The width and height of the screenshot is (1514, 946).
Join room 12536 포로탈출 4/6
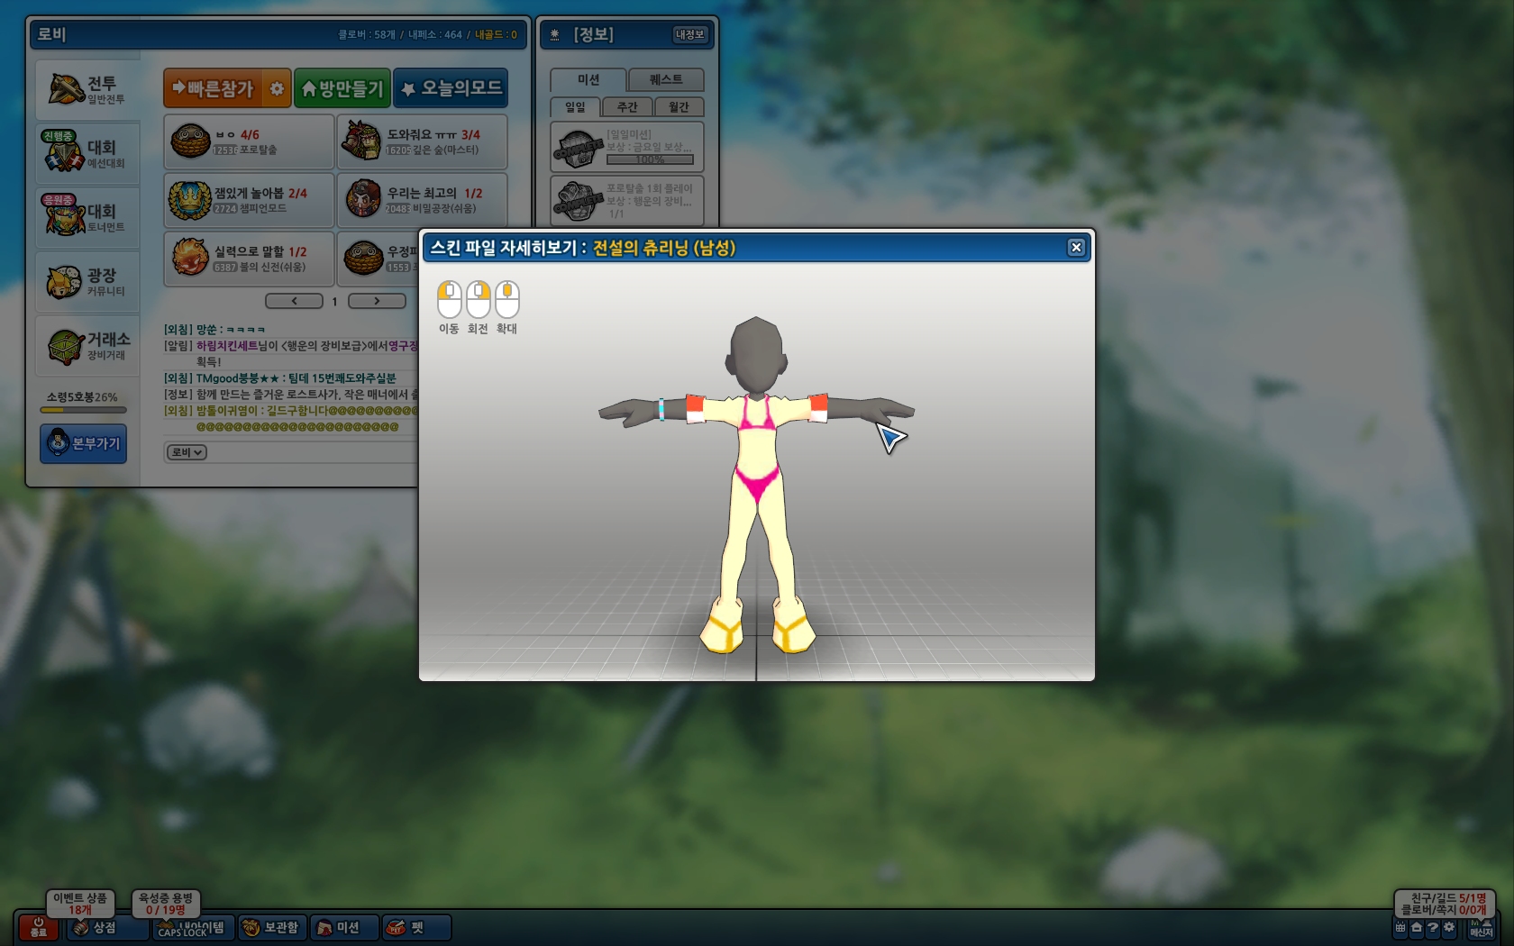[x=249, y=141]
